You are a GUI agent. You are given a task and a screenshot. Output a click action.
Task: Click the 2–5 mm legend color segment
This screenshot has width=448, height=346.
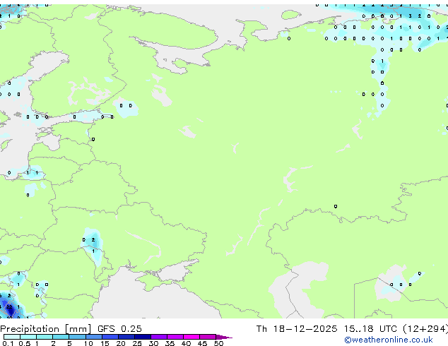(x=61, y=337)
